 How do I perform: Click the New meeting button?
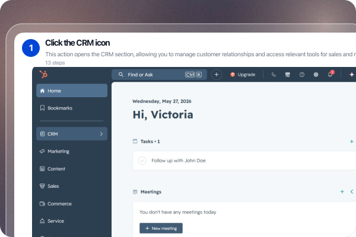click(161, 228)
